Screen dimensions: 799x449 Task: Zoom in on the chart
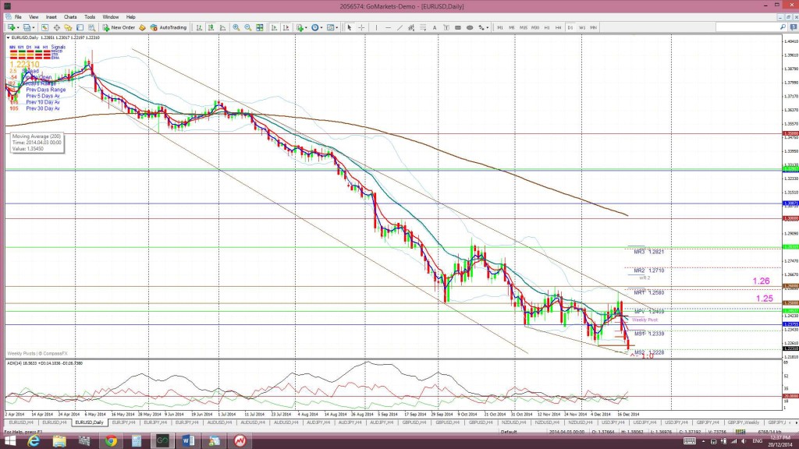[236, 27]
